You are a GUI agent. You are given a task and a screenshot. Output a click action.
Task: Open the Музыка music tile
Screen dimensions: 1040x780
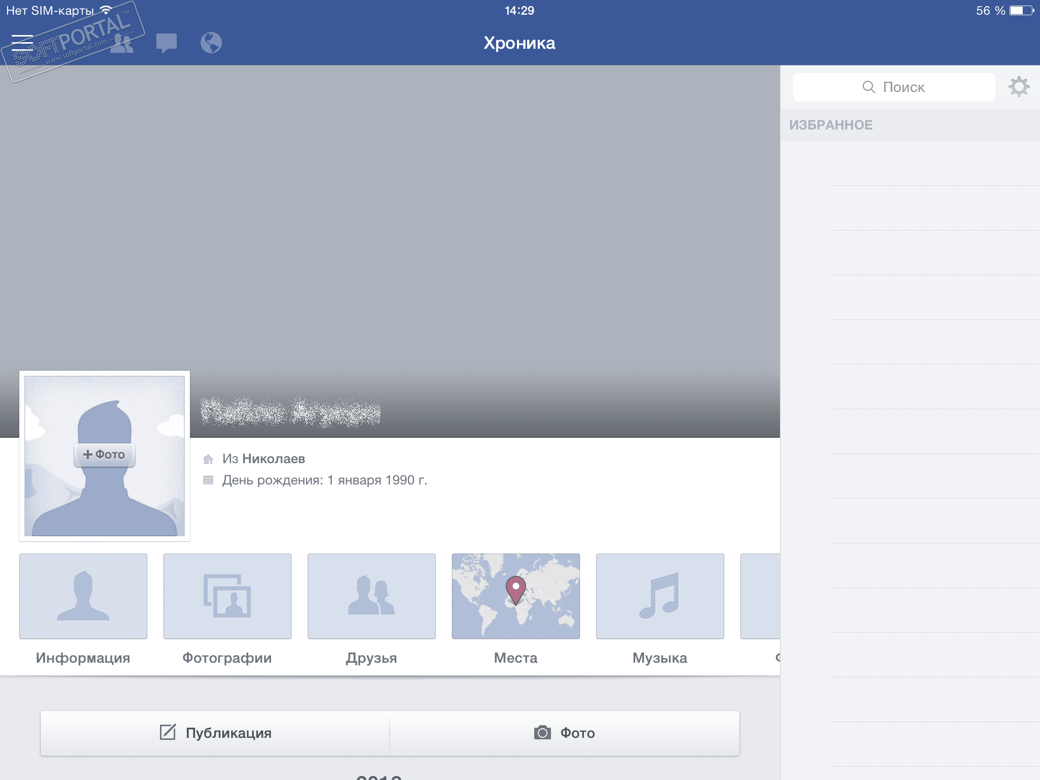(x=660, y=596)
